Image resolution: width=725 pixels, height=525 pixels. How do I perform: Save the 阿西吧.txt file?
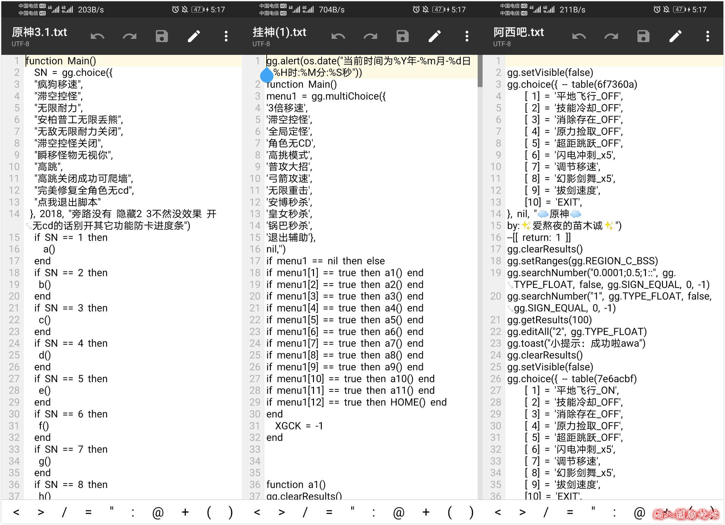point(643,36)
